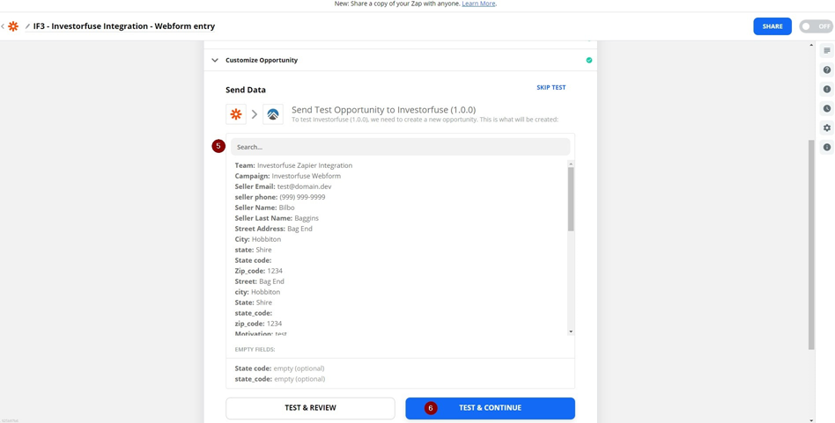Image resolution: width=835 pixels, height=423 pixels.
Task: Click the SKIP TEST link
Action: pyautogui.click(x=551, y=88)
